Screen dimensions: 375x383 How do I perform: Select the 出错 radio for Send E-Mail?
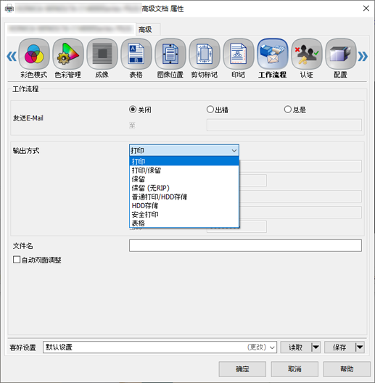pos(210,110)
